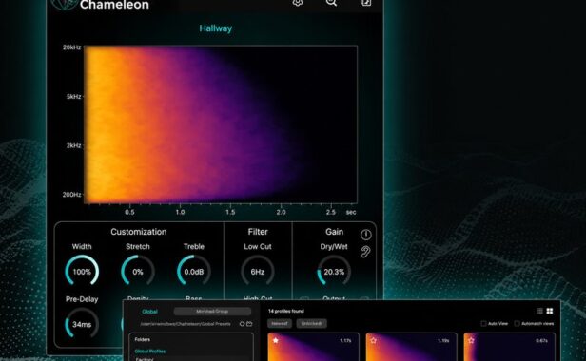Viewport: 586px width, 361px height.
Task: Open the 0.67s profile thumbnail
Action: [x=509, y=347]
